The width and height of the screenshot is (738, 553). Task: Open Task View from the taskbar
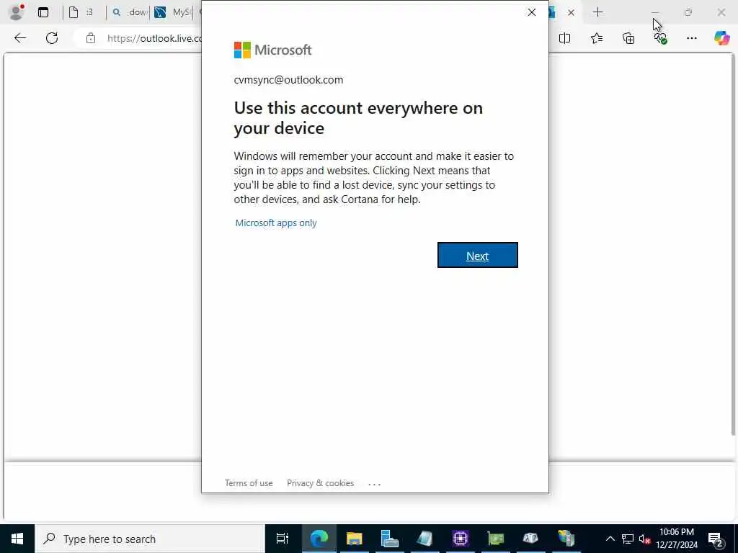(283, 539)
